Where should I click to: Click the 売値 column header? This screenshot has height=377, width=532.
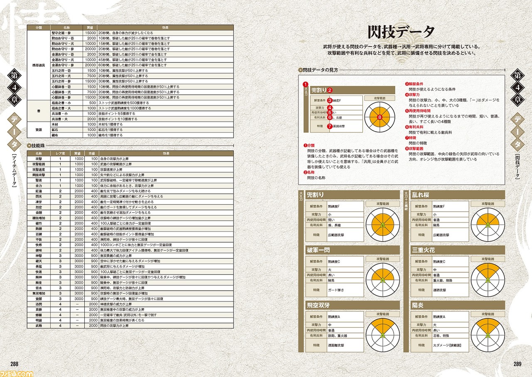[93, 153]
